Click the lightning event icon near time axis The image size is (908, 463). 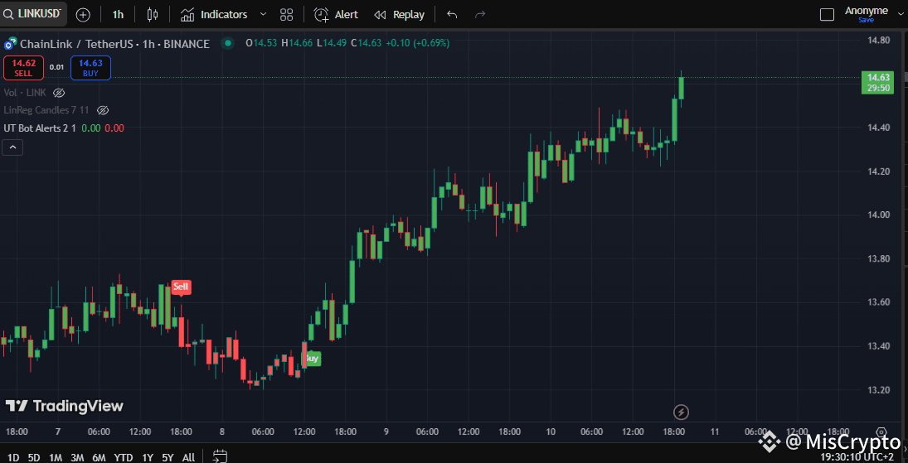681,412
